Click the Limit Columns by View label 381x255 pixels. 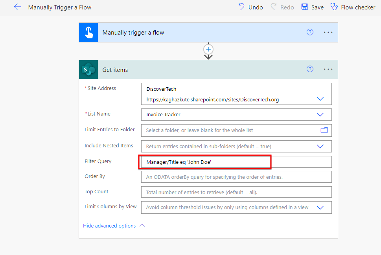click(x=110, y=206)
